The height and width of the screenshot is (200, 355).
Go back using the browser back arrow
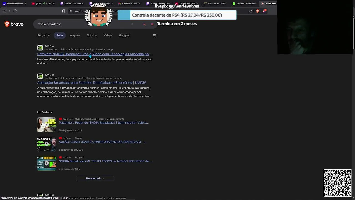tap(4, 11)
